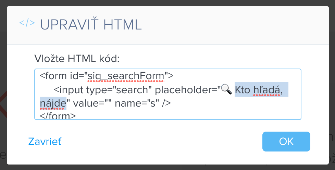The image size is (335, 170).
Task: Click the UPRAVIŤ HTML dialog title
Action: [x=91, y=25]
